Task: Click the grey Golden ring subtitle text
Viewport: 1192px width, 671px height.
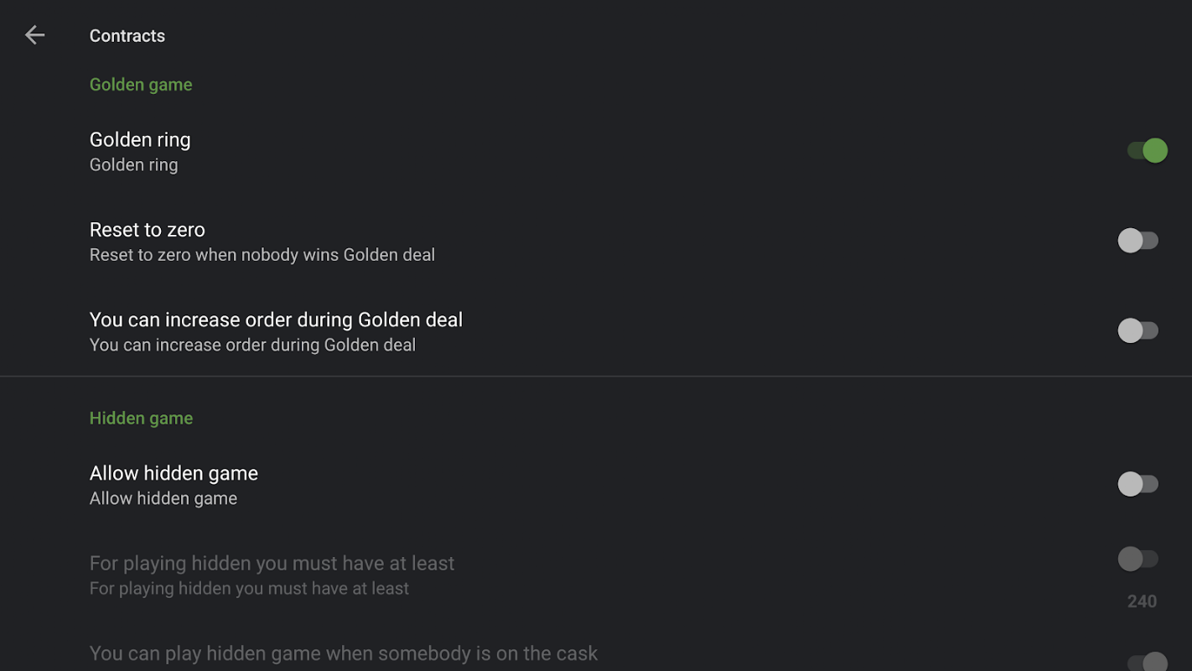Action: click(x=134, y=165)
